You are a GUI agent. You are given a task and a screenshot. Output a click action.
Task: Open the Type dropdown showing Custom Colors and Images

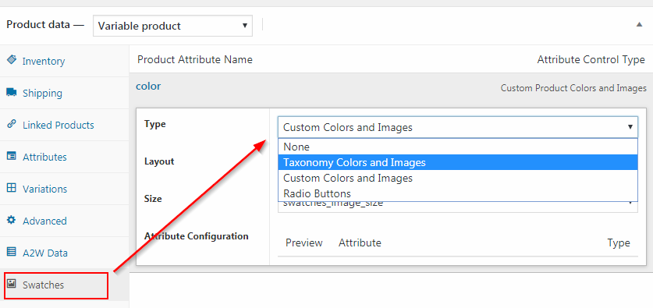458,127
